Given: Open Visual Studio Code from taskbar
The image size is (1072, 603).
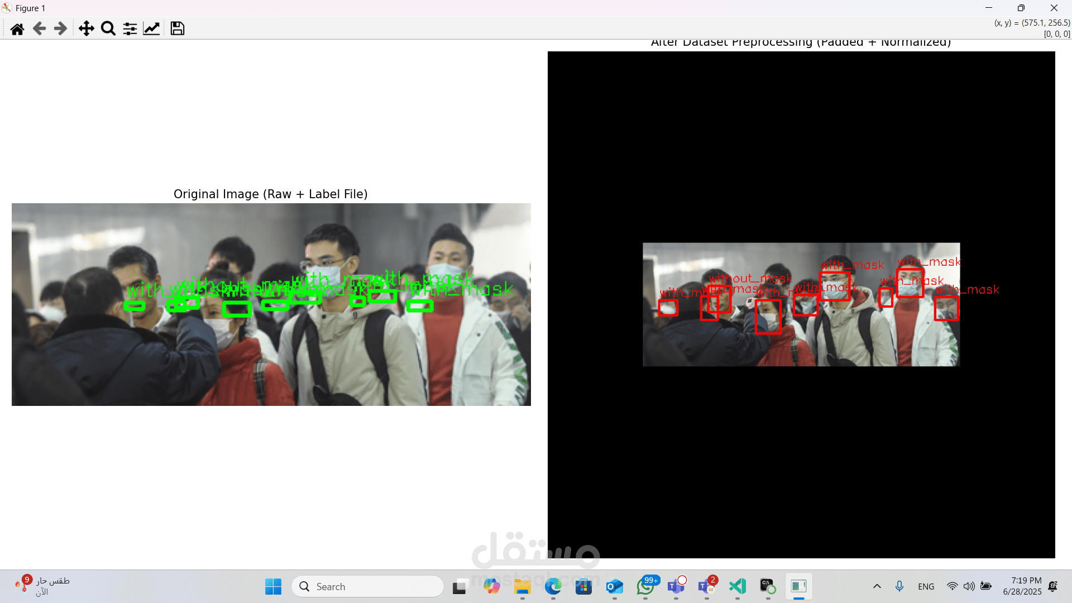Looking at the screenshot, I should coord(738,586).
